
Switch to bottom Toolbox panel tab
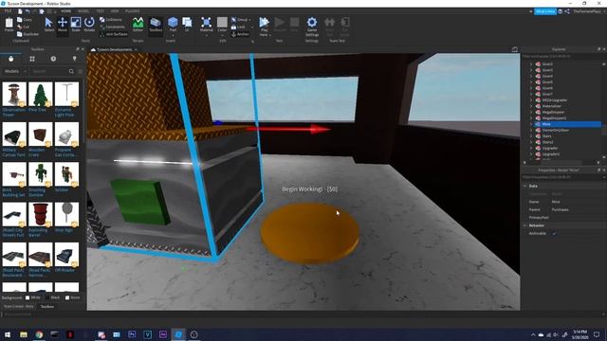pos(47,307)
